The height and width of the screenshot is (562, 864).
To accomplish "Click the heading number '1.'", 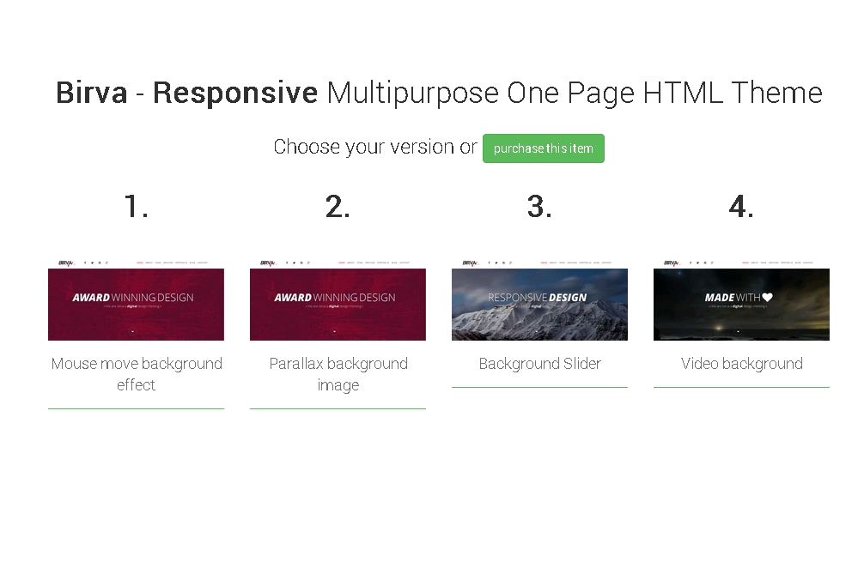I will (x=136, y=207).
